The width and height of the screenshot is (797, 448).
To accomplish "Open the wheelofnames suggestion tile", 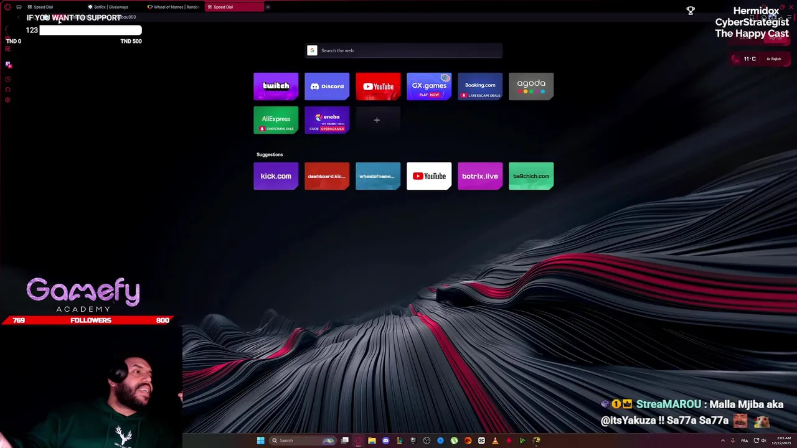I will click(x=378, y=176).
